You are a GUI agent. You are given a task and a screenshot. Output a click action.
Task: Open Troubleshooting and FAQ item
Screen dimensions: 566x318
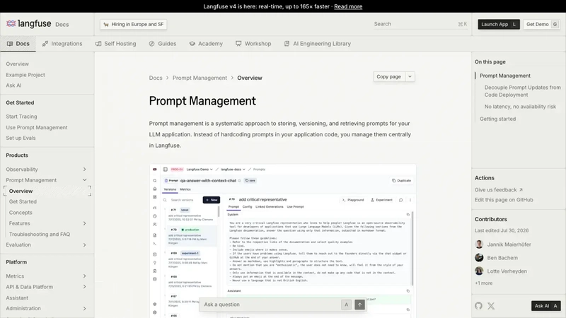(x=40, y=234)
